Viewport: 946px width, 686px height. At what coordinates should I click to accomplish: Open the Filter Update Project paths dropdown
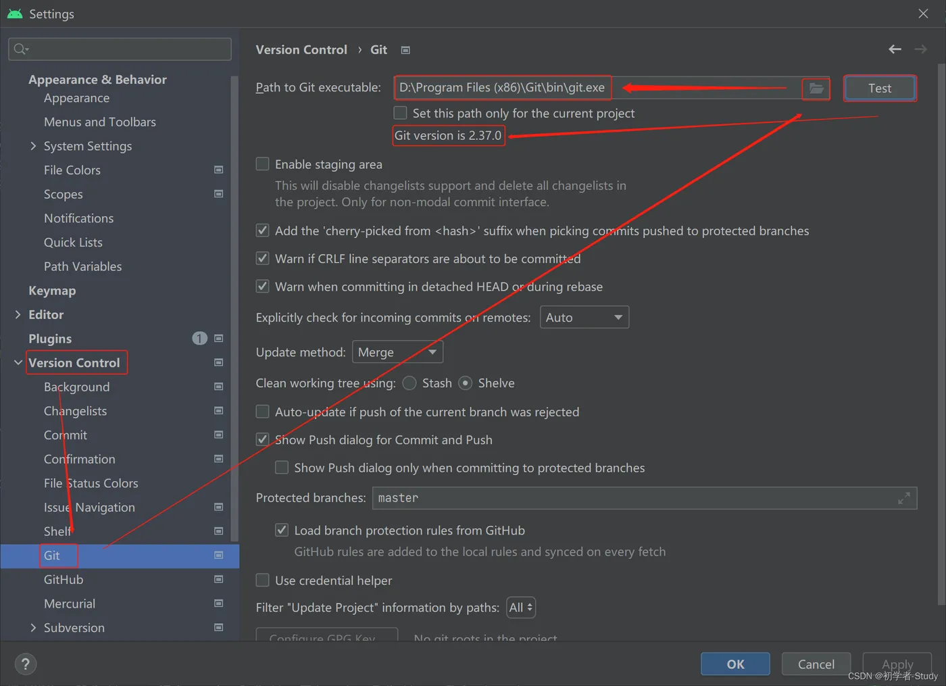coord(521,608)
